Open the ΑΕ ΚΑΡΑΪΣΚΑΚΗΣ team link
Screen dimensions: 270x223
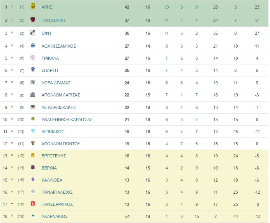click(59, 107)
